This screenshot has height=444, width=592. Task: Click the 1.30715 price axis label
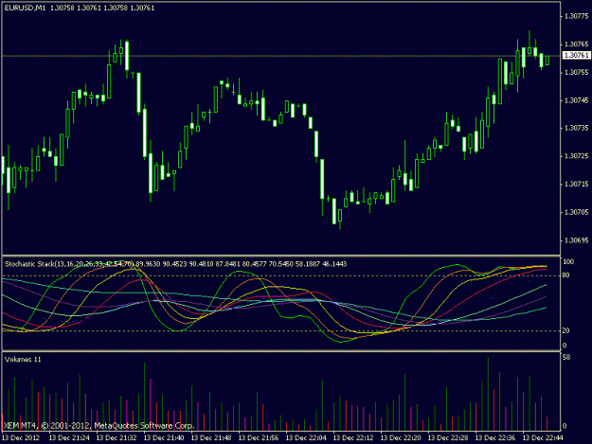[576, 184]
